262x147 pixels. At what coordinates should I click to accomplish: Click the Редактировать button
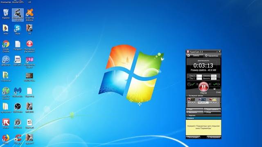click(x=212, y=109)
